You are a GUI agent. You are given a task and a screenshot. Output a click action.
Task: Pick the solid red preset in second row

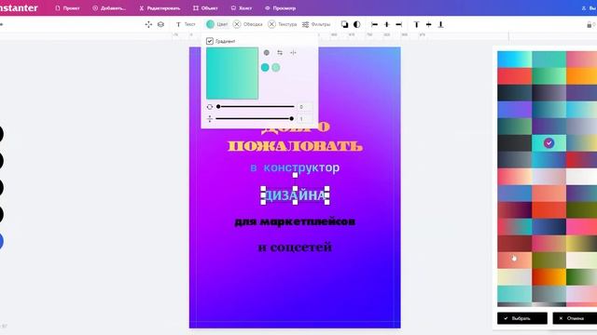click(514, 76)
